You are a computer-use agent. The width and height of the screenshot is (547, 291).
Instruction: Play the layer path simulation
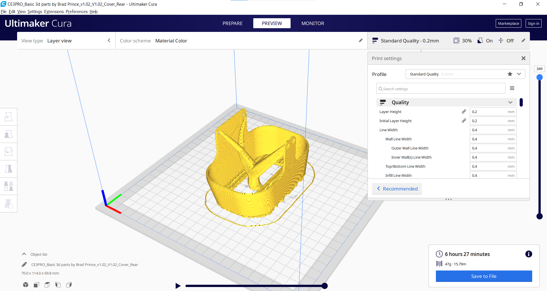[x=178, y=286]
